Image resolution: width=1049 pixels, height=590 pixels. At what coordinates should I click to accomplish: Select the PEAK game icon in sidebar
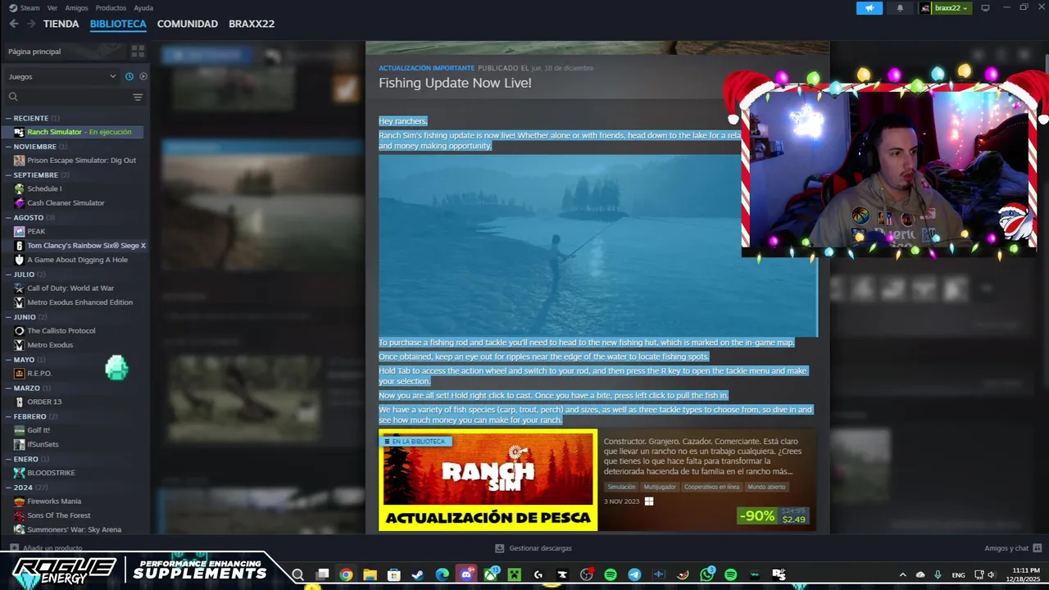point(19,231)
